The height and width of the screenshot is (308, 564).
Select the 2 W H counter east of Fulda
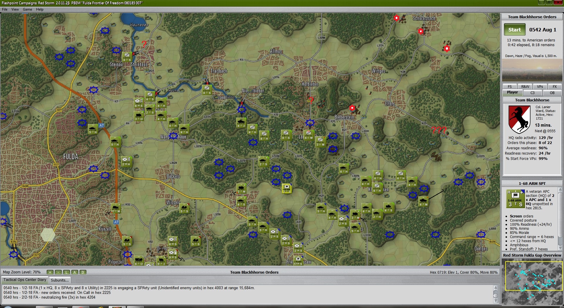pos(126,161)
